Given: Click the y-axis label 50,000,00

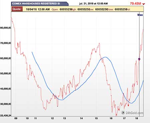Looking at the screenshot, I should pos(6,73).
